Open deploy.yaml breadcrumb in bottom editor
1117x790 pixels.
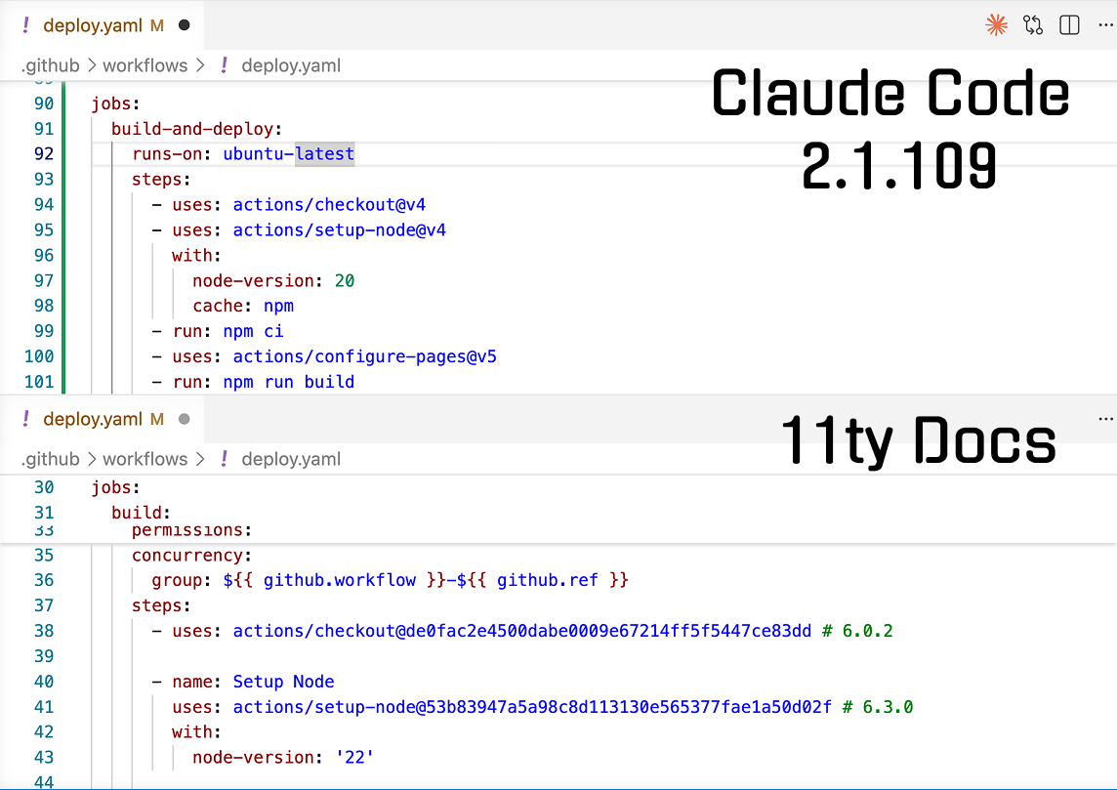pyautogui.click(x=291, y=460)
